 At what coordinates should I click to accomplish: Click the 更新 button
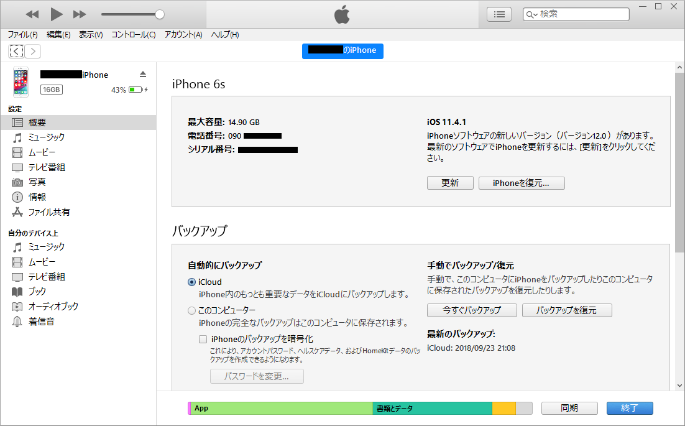[x=450, y=183]
